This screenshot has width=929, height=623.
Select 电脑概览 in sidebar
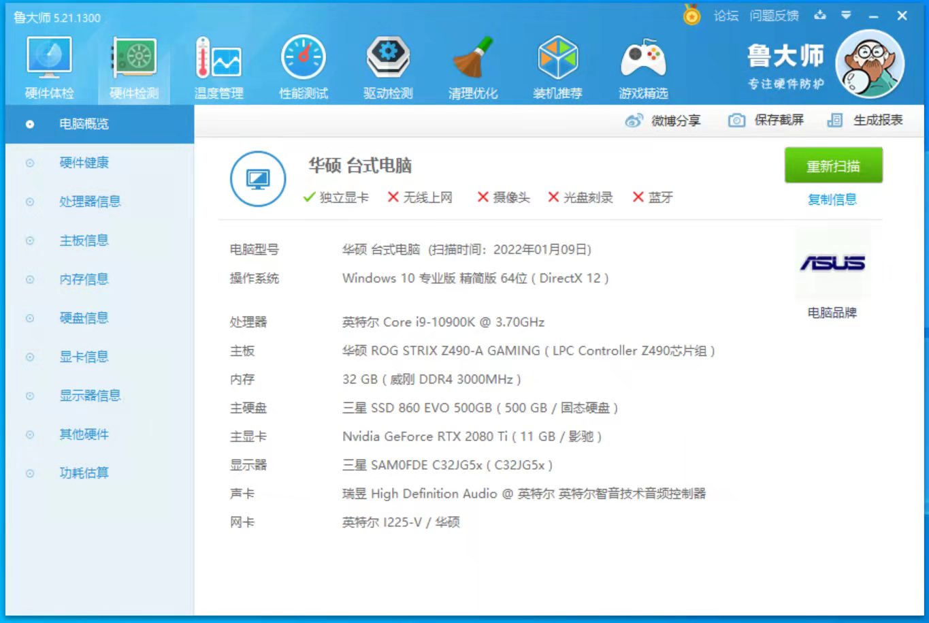click(100, 124)
